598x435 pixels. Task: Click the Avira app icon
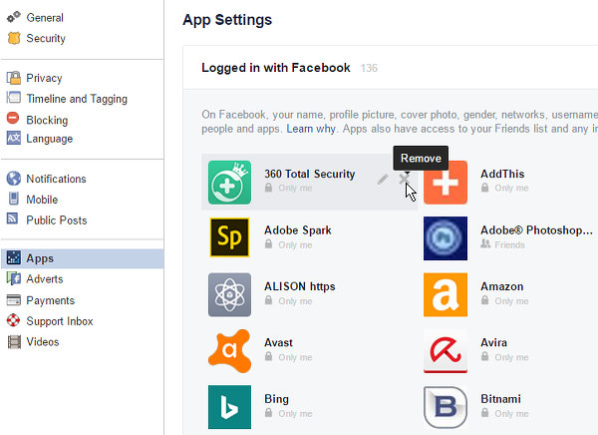(x=446, y=351)
